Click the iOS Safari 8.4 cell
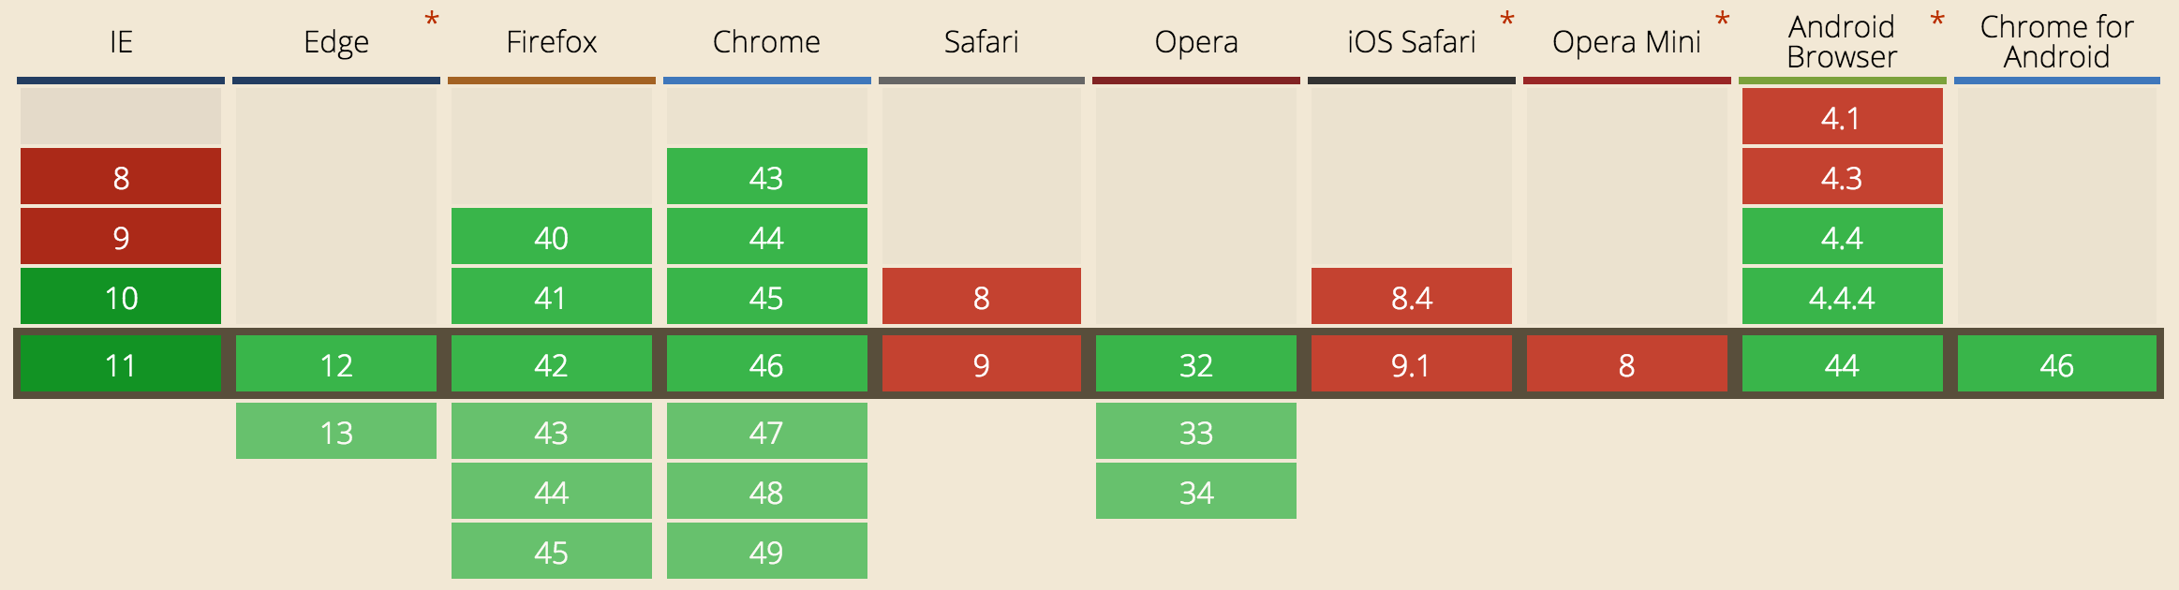Image resolution: width=2179 pixels, height=590 pixels. coord(1412,297)
